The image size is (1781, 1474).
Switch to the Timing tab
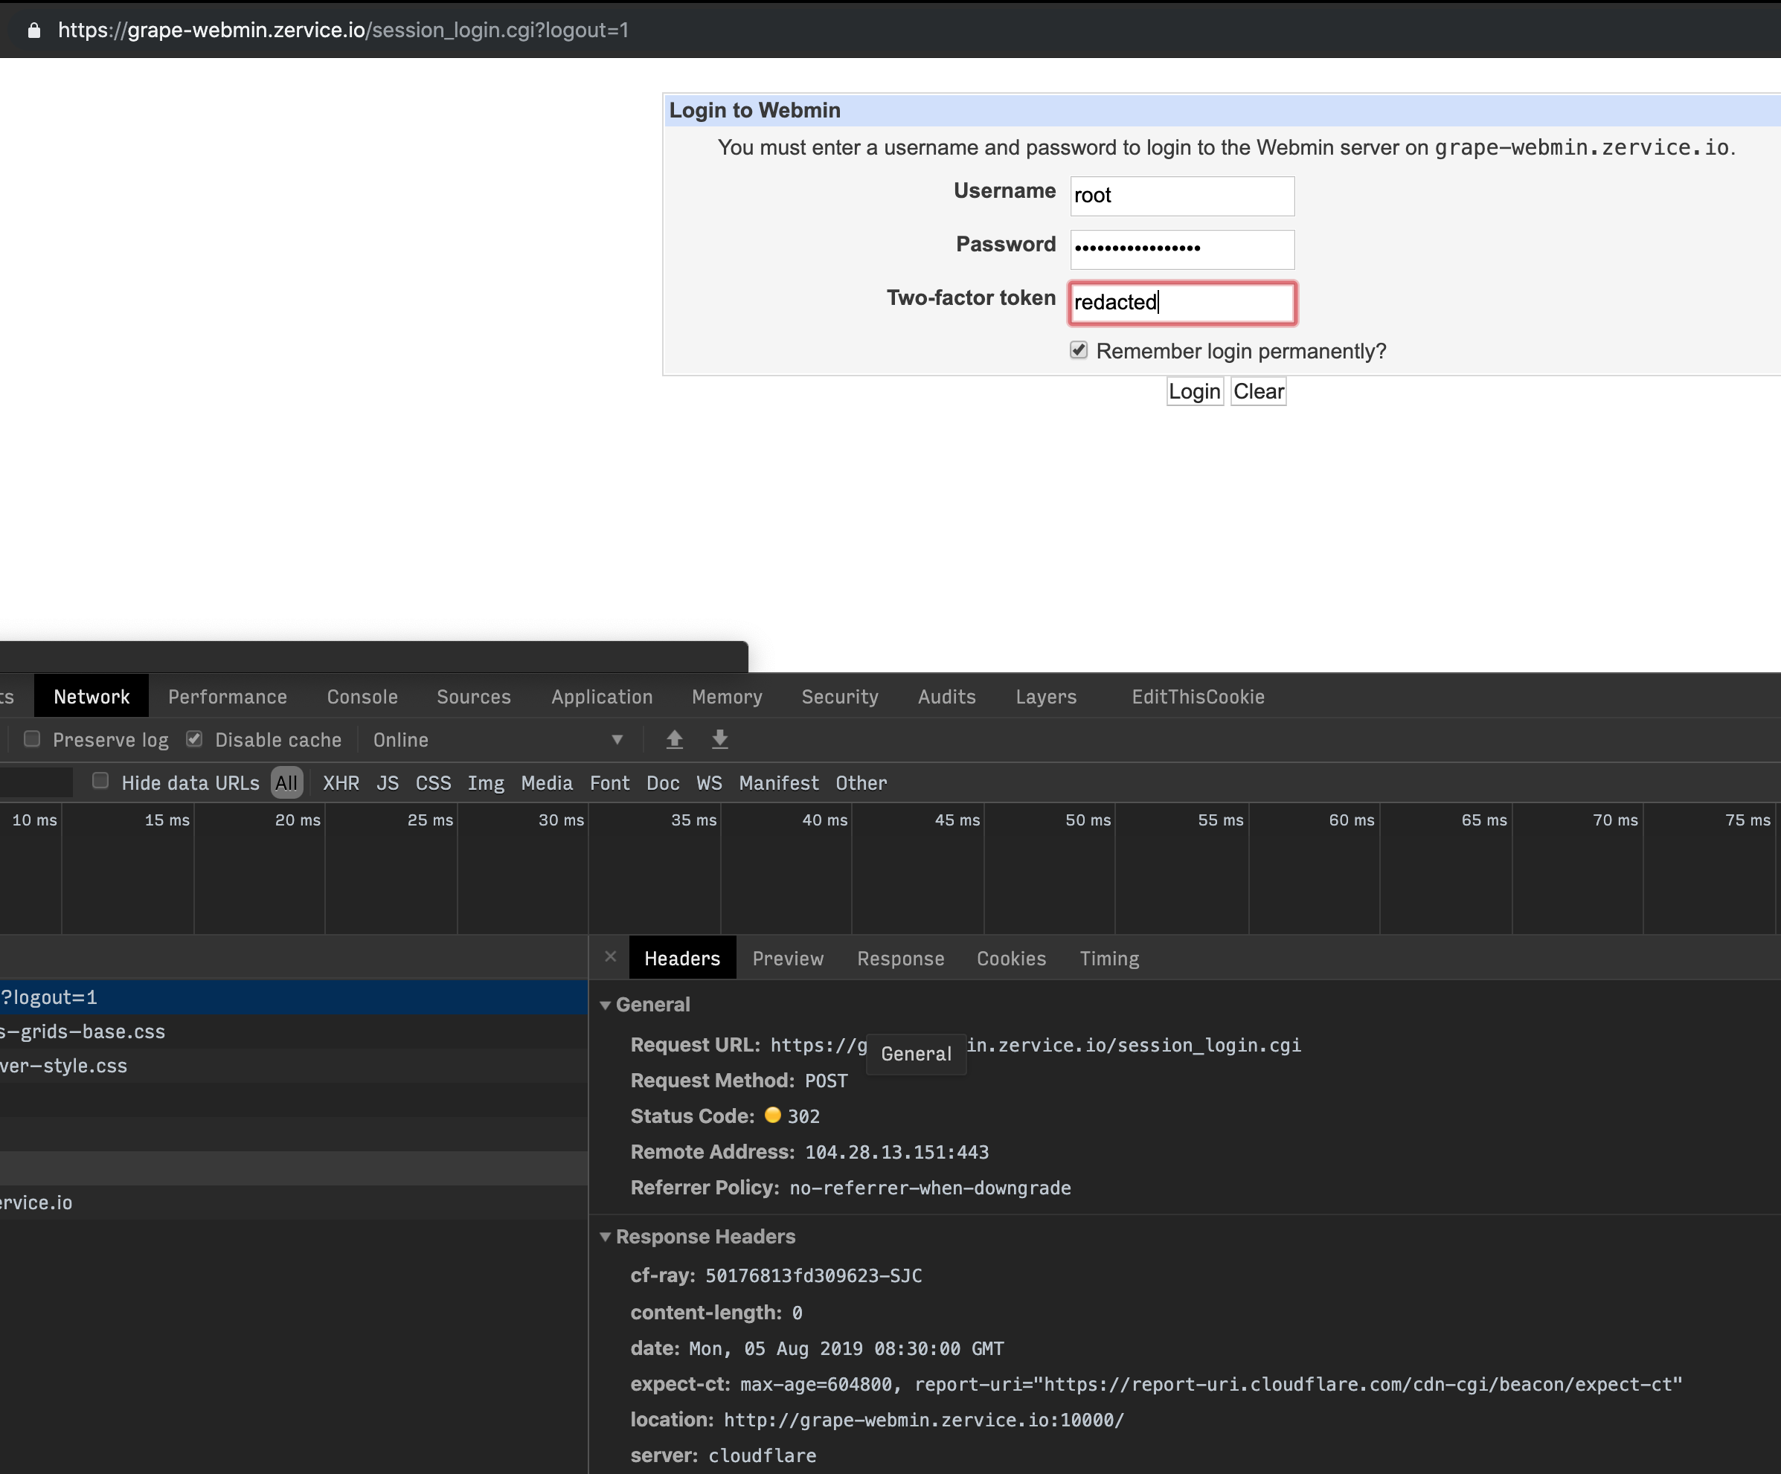(1108, 958)
